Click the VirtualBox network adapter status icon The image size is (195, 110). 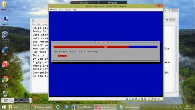136,99
